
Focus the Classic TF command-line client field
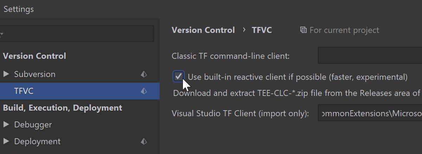pos(369,56)
